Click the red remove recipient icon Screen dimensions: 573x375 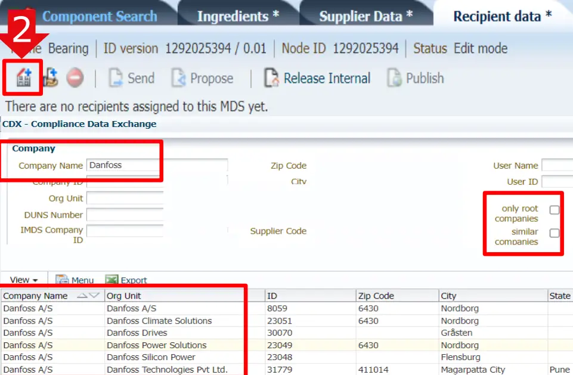[x=75, y=78]
